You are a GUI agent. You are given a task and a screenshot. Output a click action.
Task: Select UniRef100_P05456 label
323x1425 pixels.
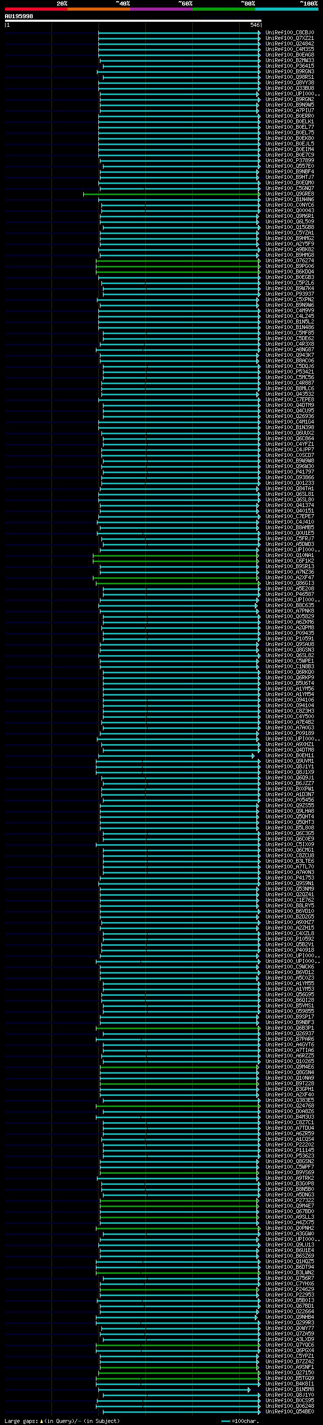289,800
